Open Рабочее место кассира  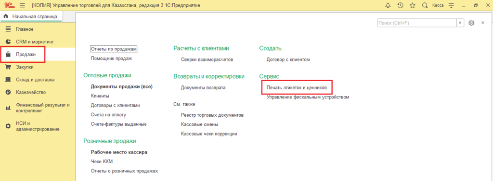119,153
